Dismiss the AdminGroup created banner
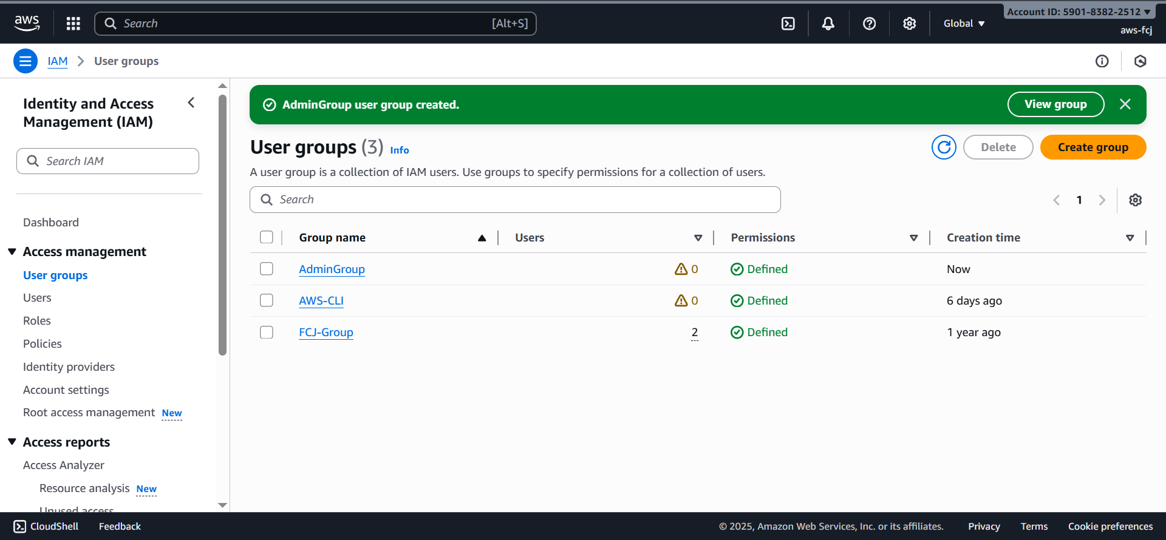The width and height of the screenshot is (1166, 540). 1125,104
